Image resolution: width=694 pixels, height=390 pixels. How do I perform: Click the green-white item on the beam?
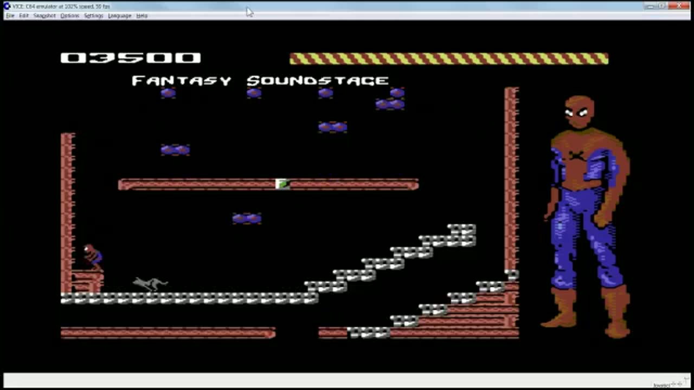pos(282,184)
